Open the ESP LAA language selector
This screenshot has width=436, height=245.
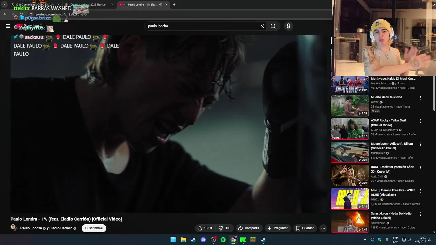click(x=395, y=240)
